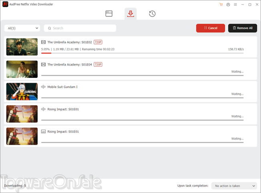
Task: Click Mobile Suit Gundam I thumbnail
Action: tap(22, 92)
